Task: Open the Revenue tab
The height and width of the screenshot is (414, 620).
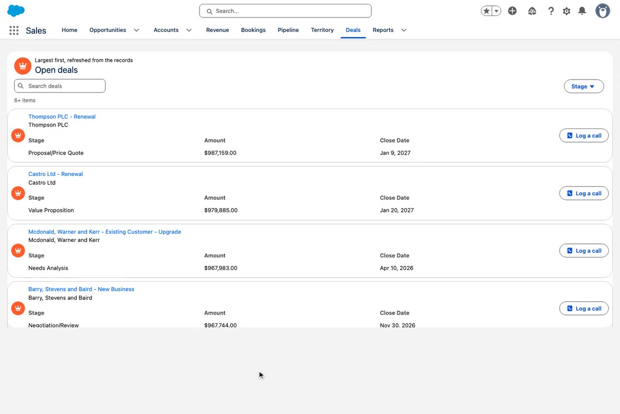Action: coord(217,30)
